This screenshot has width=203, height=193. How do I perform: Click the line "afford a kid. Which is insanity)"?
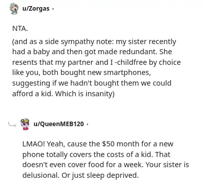click(63, 94)
